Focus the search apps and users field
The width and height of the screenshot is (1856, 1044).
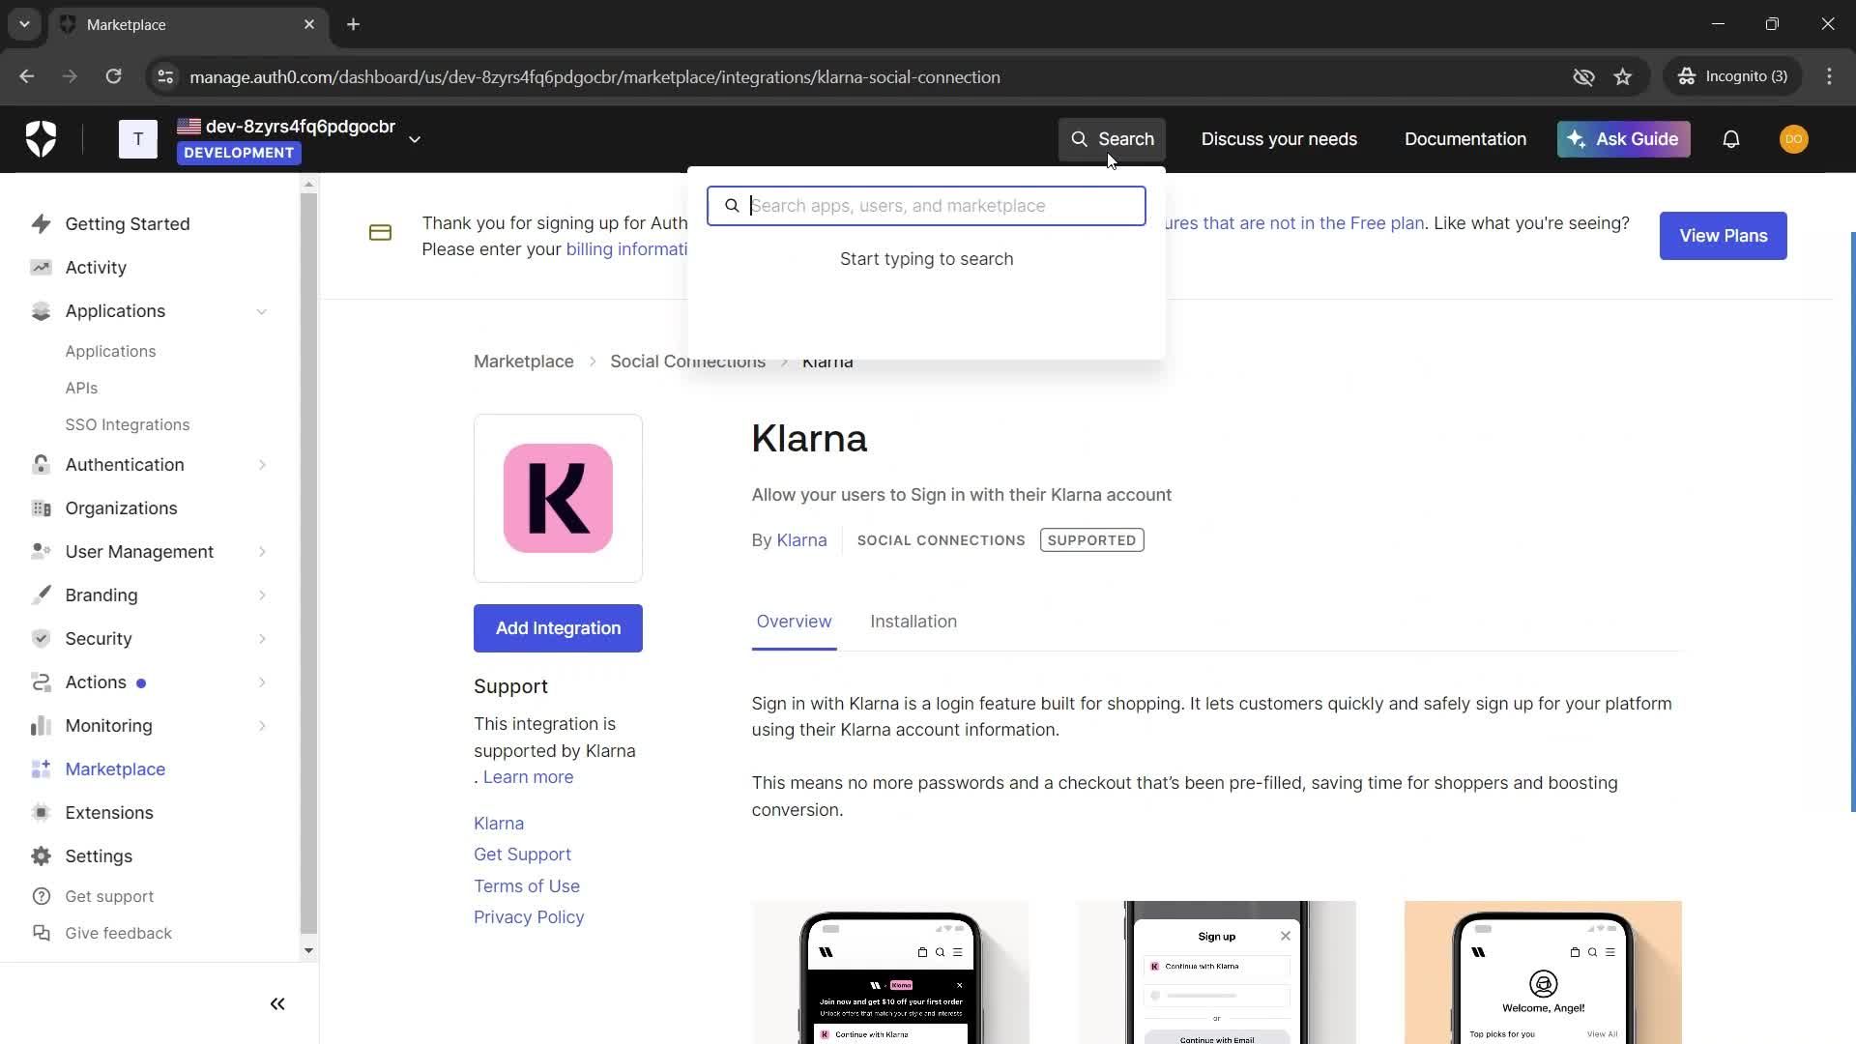click(926, 206)
